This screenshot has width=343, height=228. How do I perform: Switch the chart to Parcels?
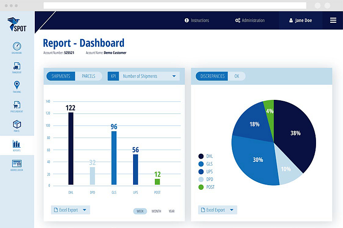coord(88,76)
